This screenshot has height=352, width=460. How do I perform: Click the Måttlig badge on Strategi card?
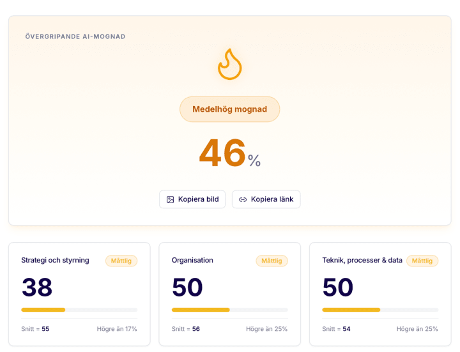[121, 261]
